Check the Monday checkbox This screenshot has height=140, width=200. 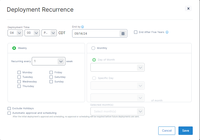[19, 72]
